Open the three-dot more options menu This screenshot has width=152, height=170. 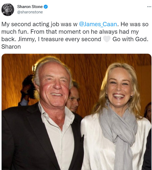149,7
